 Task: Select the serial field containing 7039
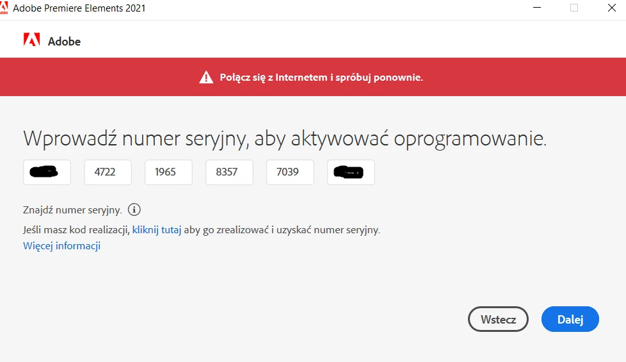click(290, 172)
